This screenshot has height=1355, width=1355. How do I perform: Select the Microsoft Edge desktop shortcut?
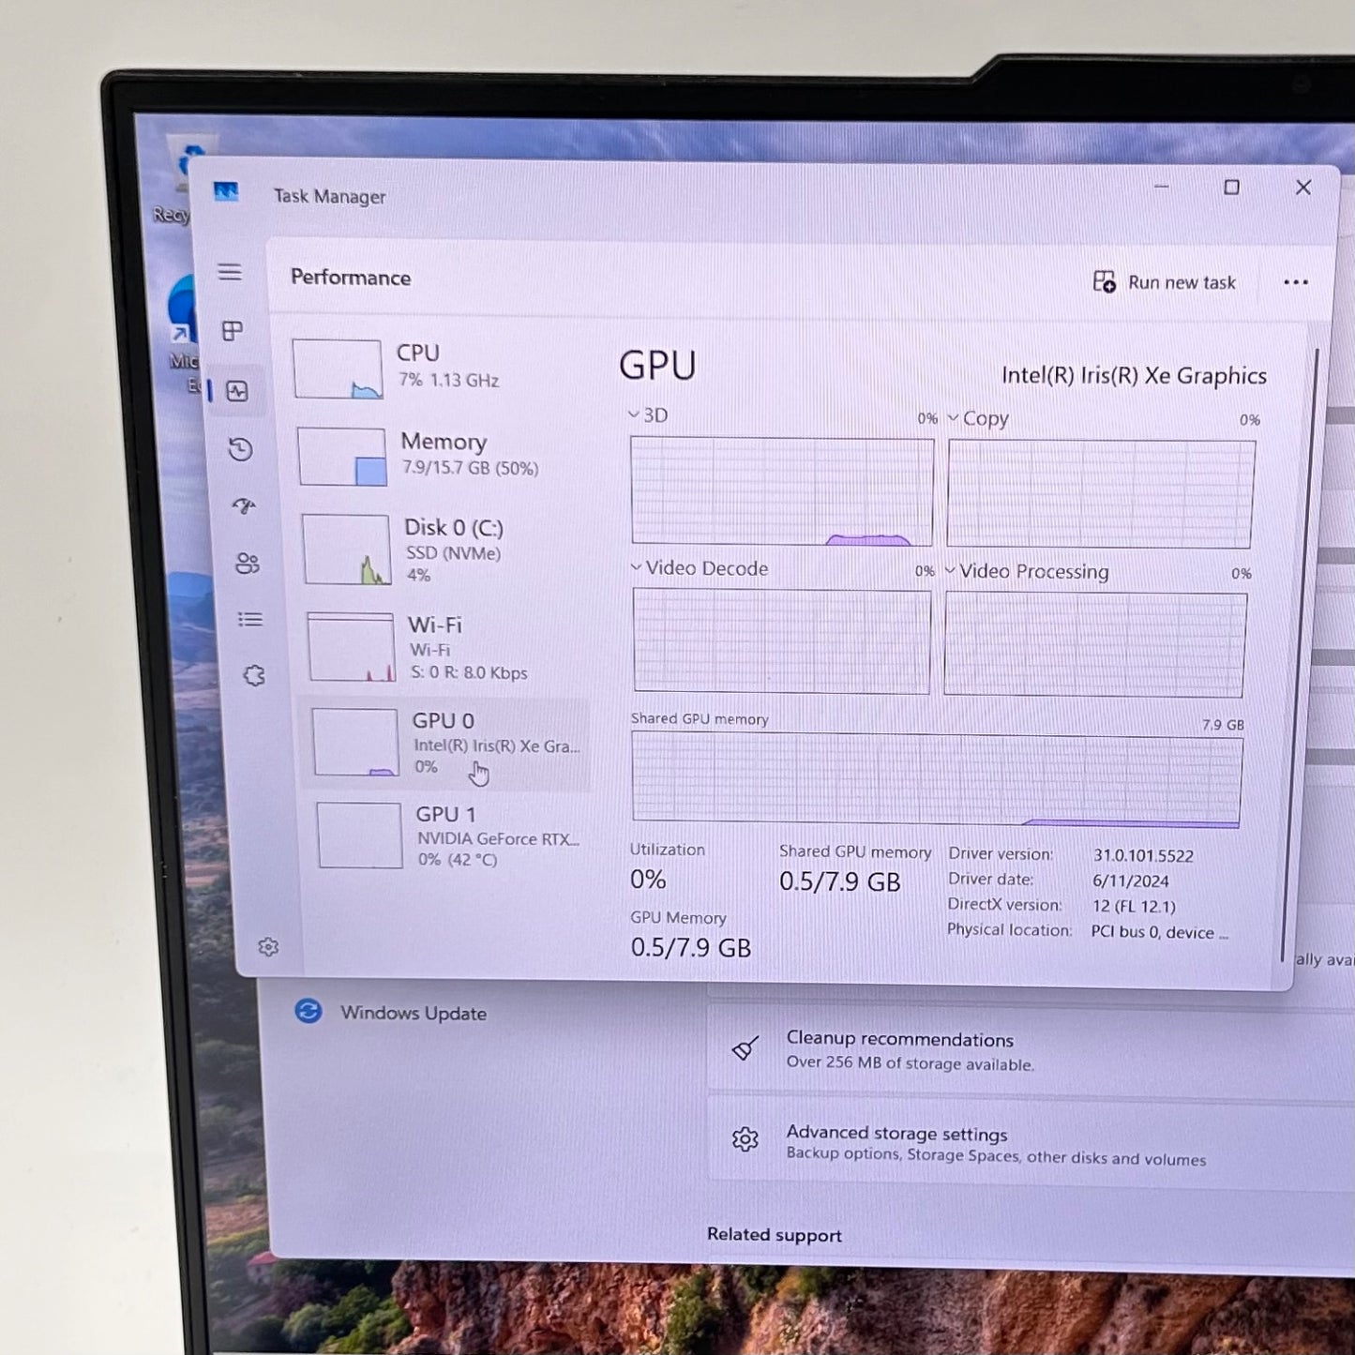pyautogui.click(x=186, y=335)
